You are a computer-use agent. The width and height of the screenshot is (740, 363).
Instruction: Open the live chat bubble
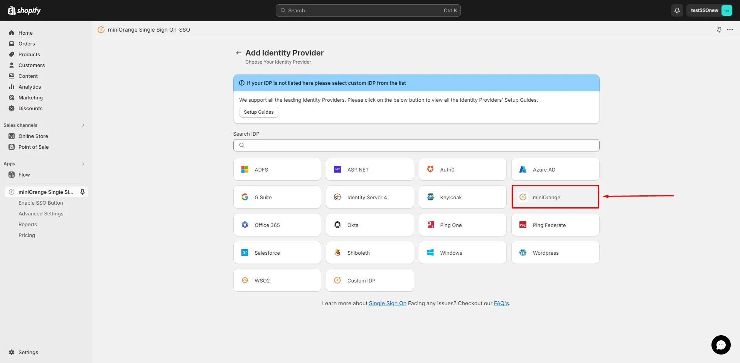(721, 345)
